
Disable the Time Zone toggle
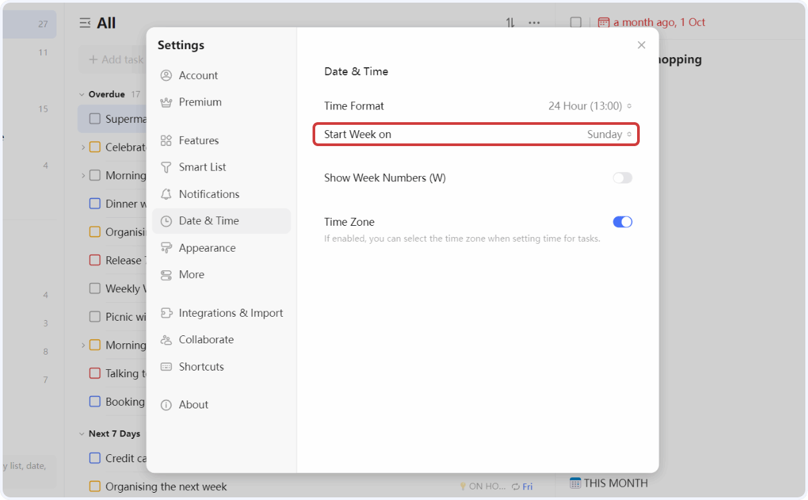pos(622,221)
